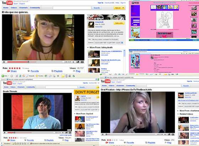Mute the "Oral Fixation" video
Image resolution: width=199 pixels, height=146 pixels.
[x=165, y=134]
